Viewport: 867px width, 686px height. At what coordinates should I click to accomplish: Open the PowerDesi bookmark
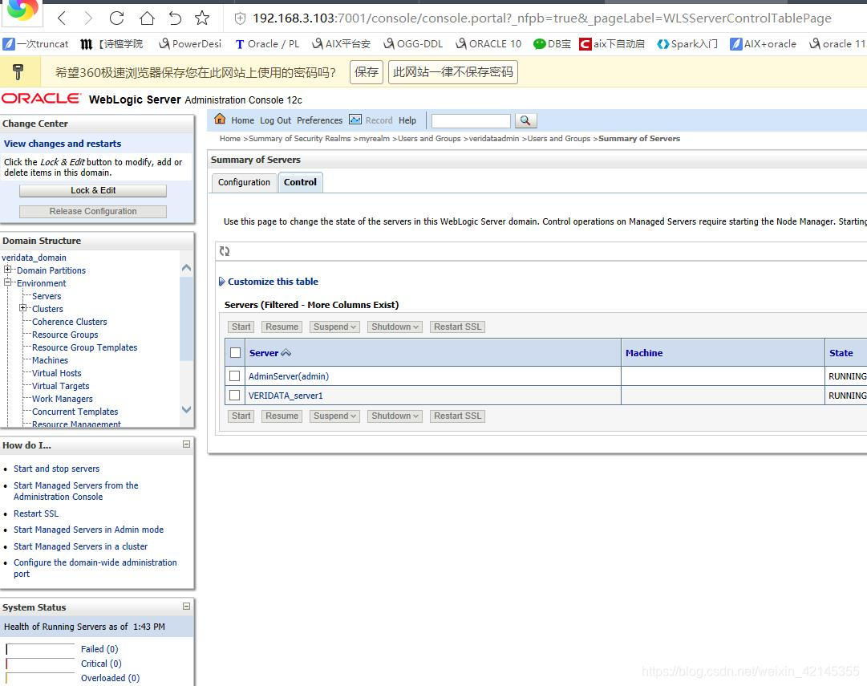(189, 44)
